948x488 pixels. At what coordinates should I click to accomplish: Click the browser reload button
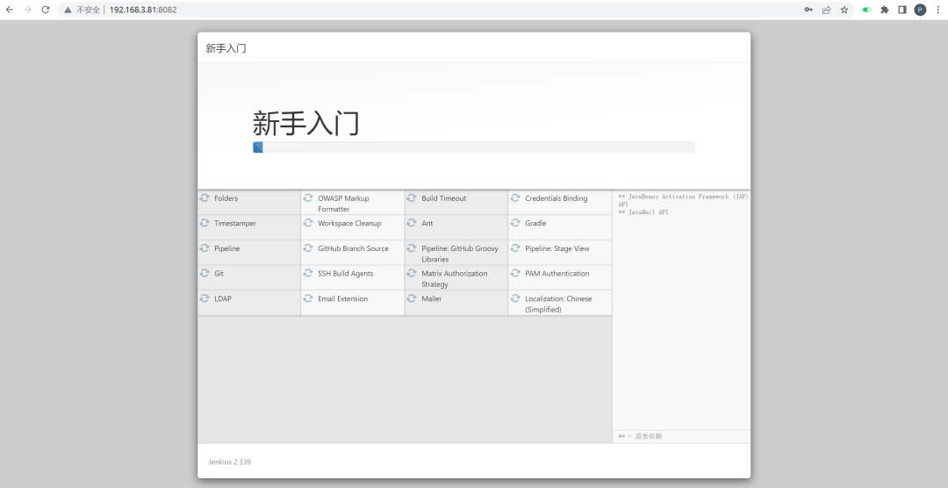46,10
